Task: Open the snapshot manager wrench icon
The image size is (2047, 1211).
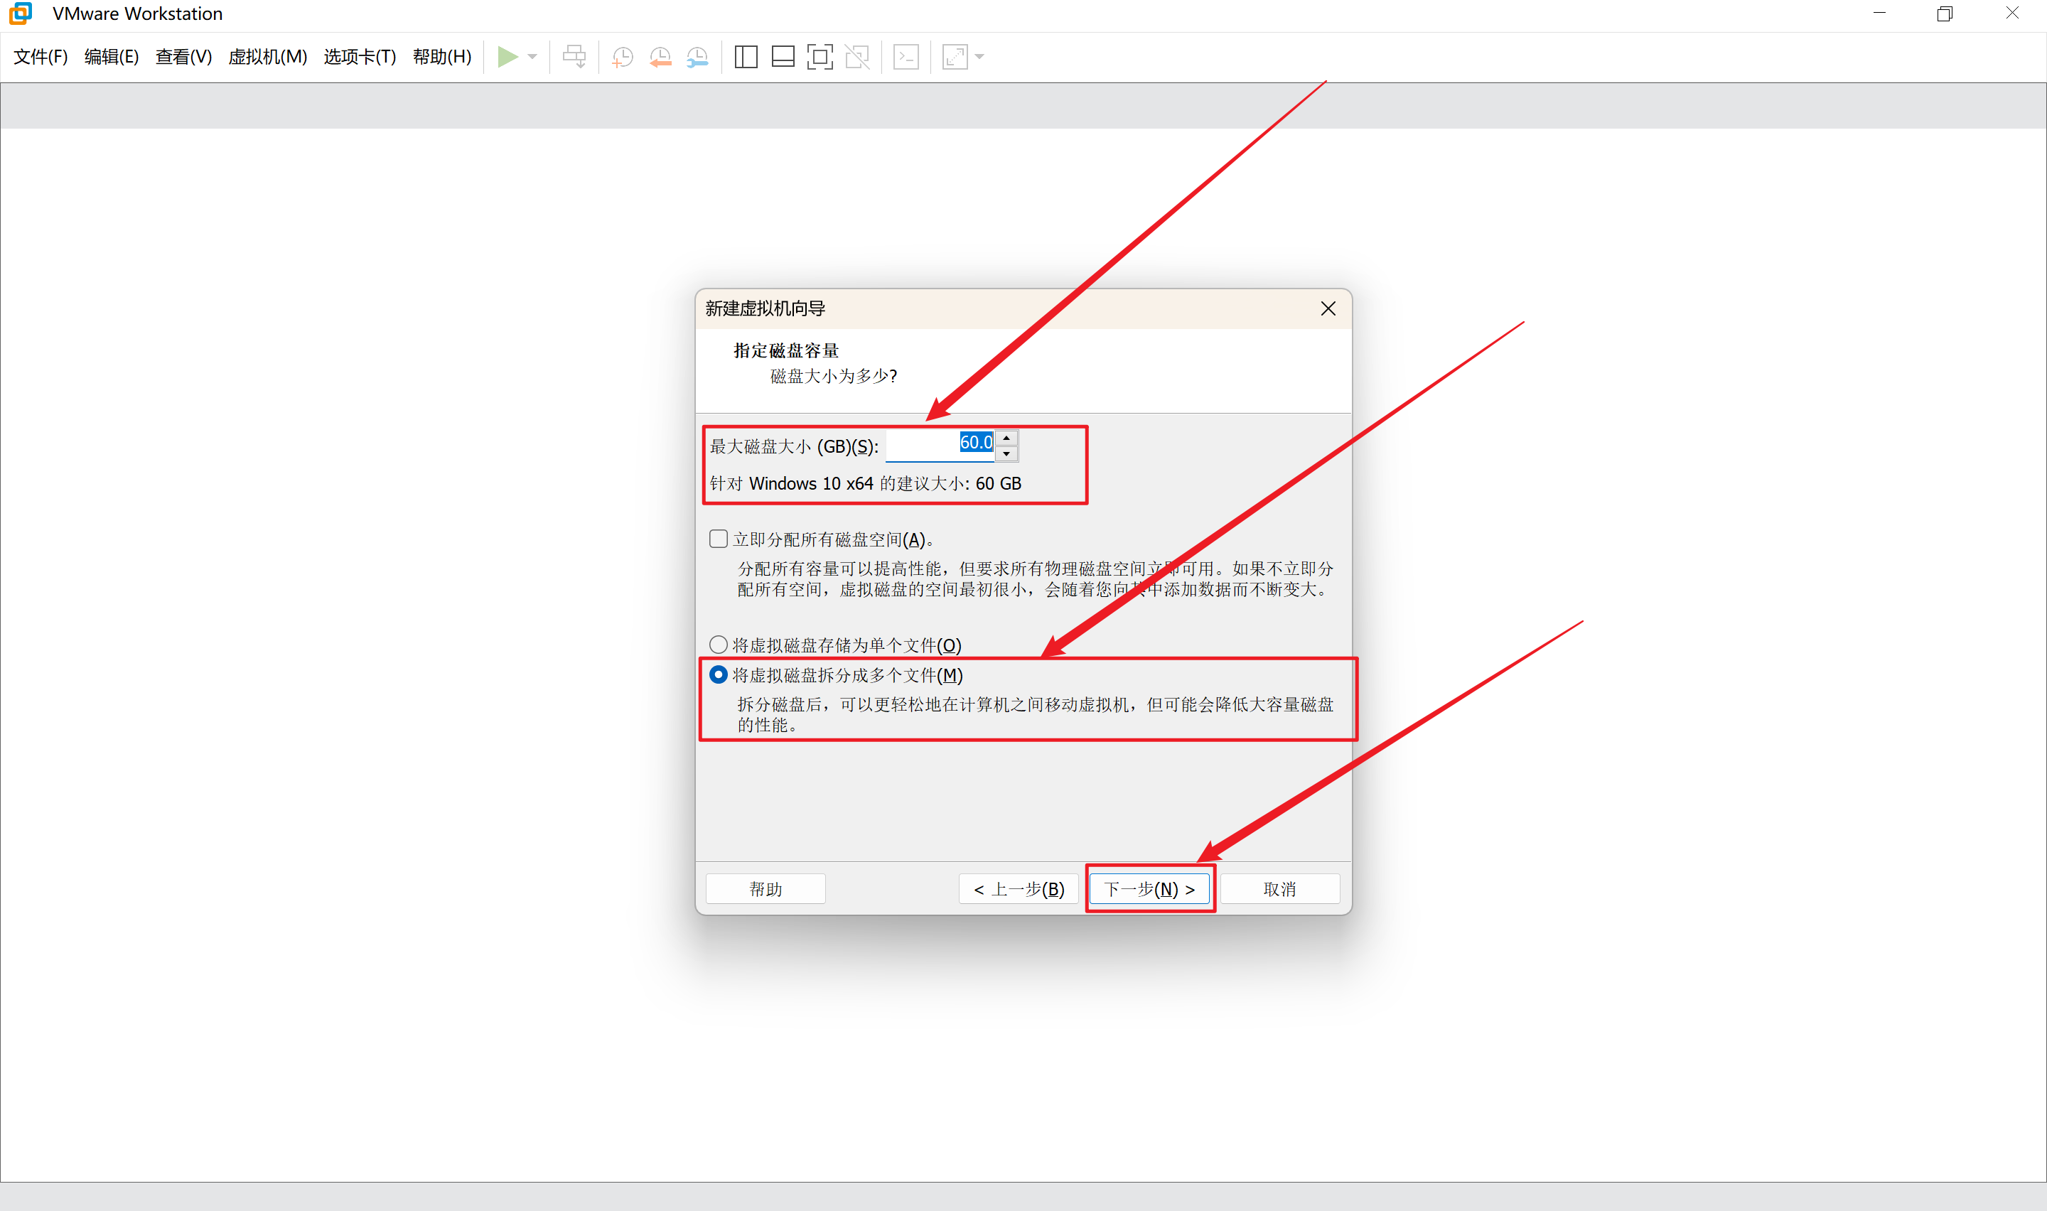Action: click(697, 56)
